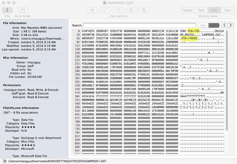237x164 pixels.
Task: Click the Info toolbar icon
Action: click(x=7, y=10)
